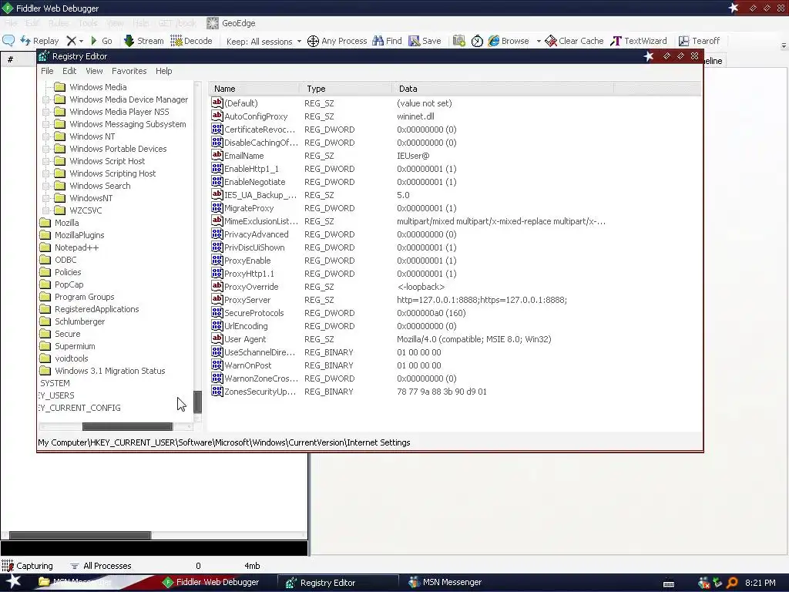789x592 pixels.
Task: Select the Policies folder icon
Action: 45,272
